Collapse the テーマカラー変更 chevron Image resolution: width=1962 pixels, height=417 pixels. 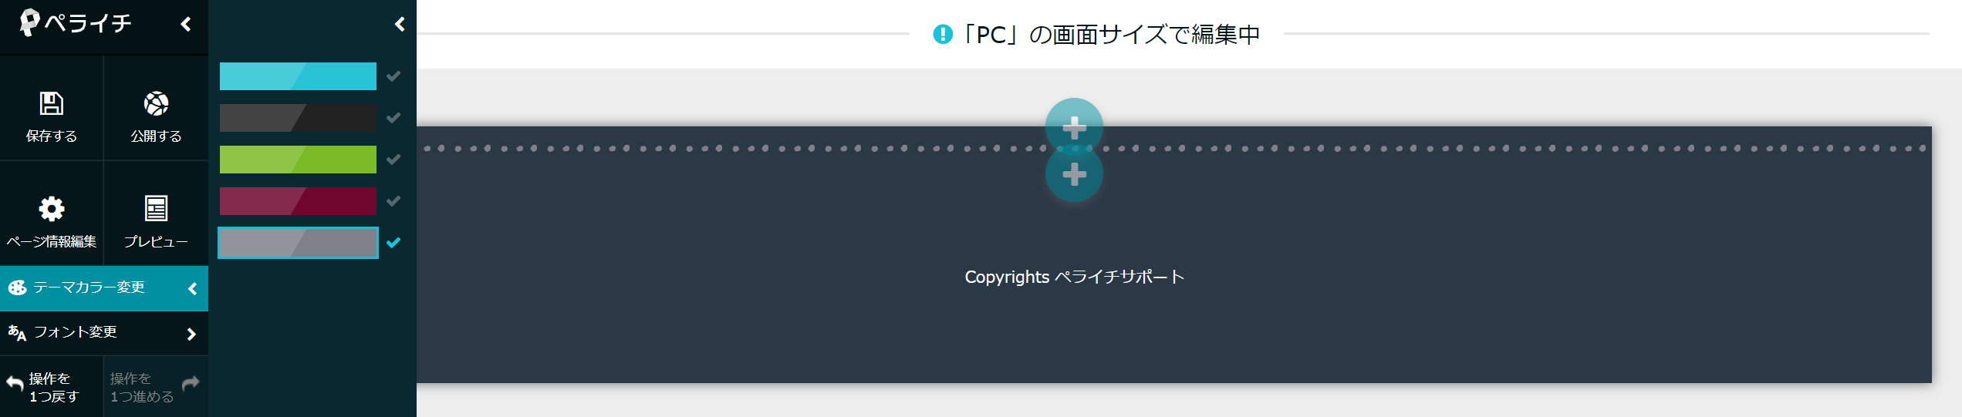(x=192, y=288)
